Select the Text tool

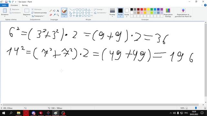pos(58,11)
